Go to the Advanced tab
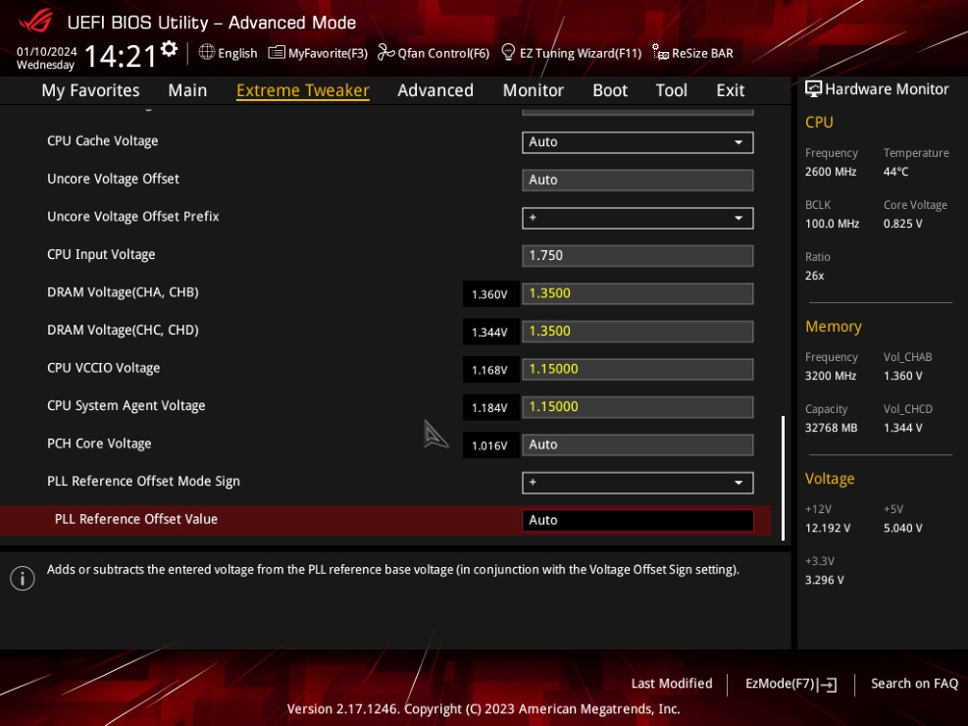This screenshot has width=968, height=726. [435, 90]
